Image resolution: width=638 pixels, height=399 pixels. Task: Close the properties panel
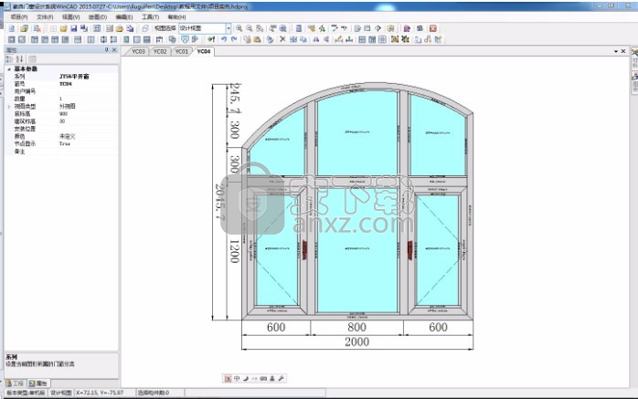point(114,49)
